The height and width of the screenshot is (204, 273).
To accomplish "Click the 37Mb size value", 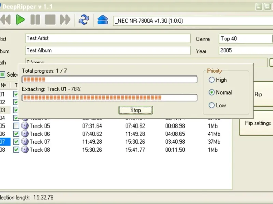I will 214,142.
